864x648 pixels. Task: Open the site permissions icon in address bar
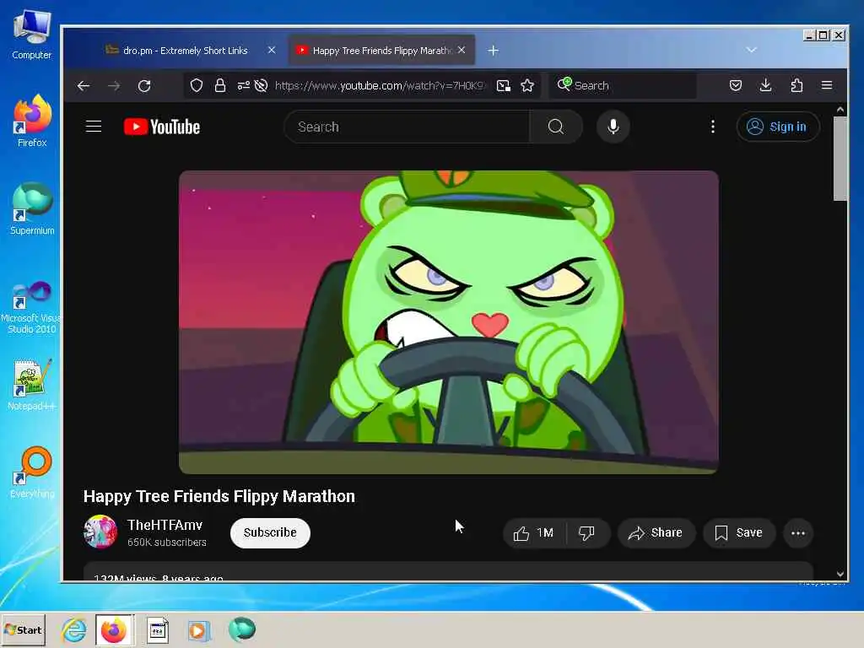click(243, 85)
